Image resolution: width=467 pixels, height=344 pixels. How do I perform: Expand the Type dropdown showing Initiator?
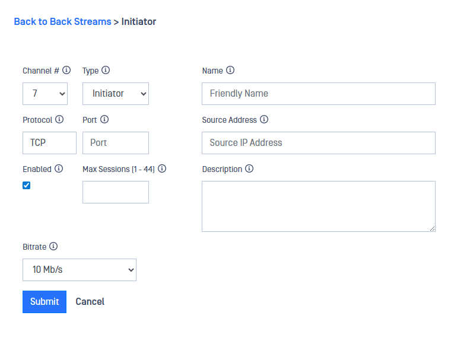pos(116,94)
